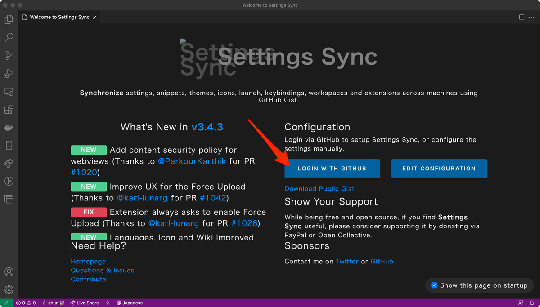Select the Welcome to Settings Sync tab
540x307 pixels.
[x=59, y=18]
